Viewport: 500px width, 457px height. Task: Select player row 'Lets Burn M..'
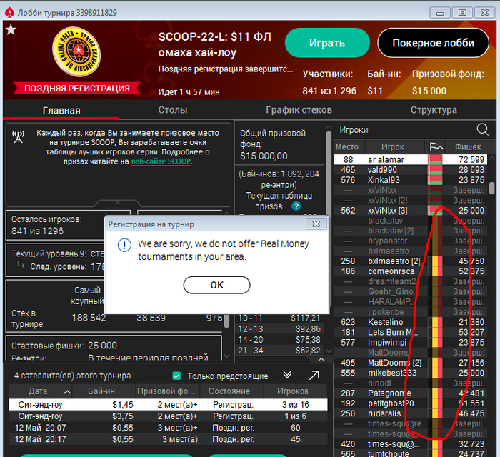(x=411, y=332)
